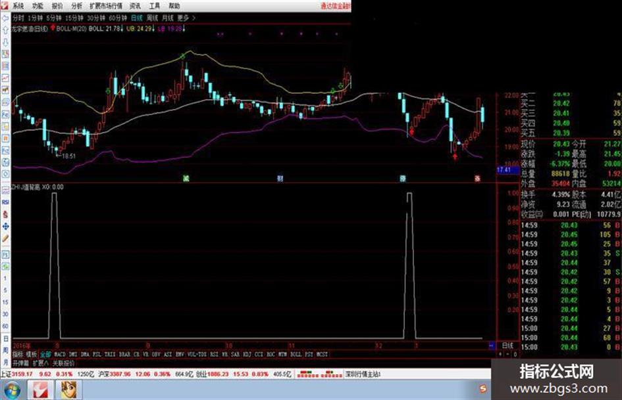Click the 关联报价 related quotes button
This screenshot has width=622, height=400.
63,363
